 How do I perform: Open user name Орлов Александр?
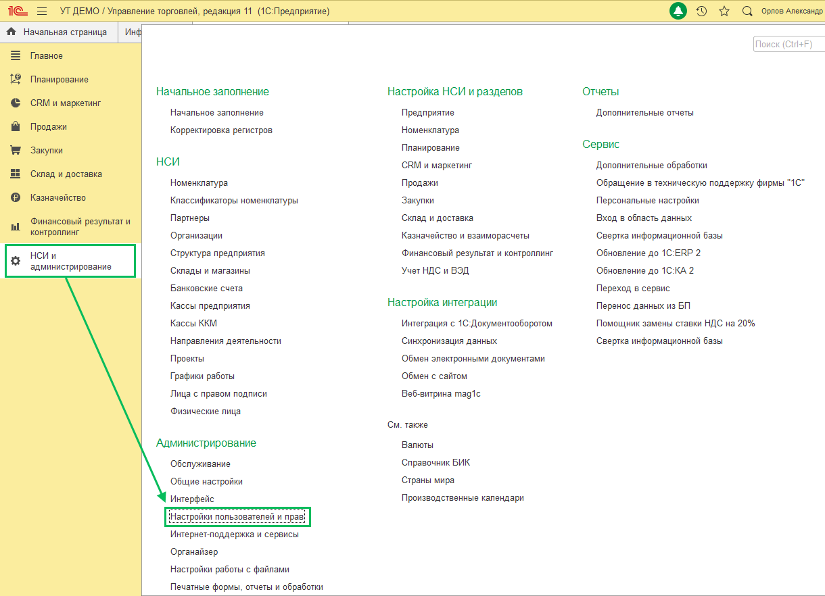792,11
